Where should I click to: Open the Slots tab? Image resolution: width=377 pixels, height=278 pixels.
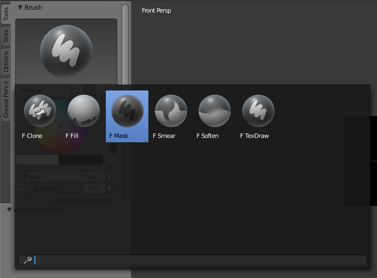(x=6, y=37)
